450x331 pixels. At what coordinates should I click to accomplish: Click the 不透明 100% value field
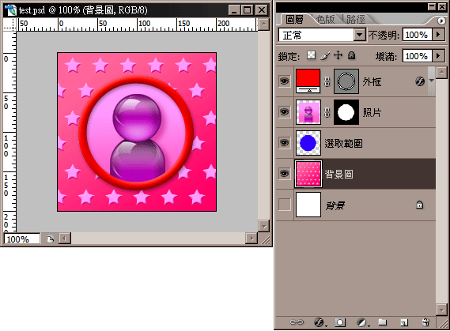tap(417, 35)
